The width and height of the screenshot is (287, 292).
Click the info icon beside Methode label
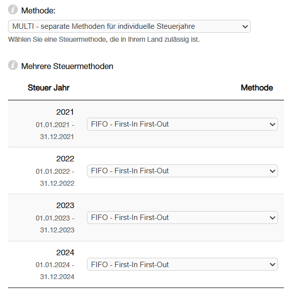tap(13, 10)
